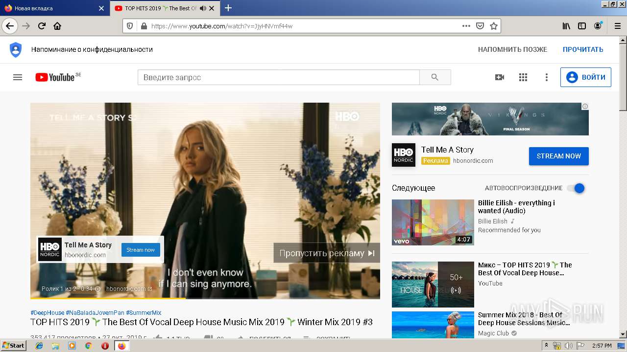Open the Firefox home page

[x=57, y=26]
